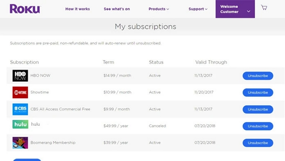Unsubscribe from HBO NOW
285x161 pixels.
(x=258, y=76)
